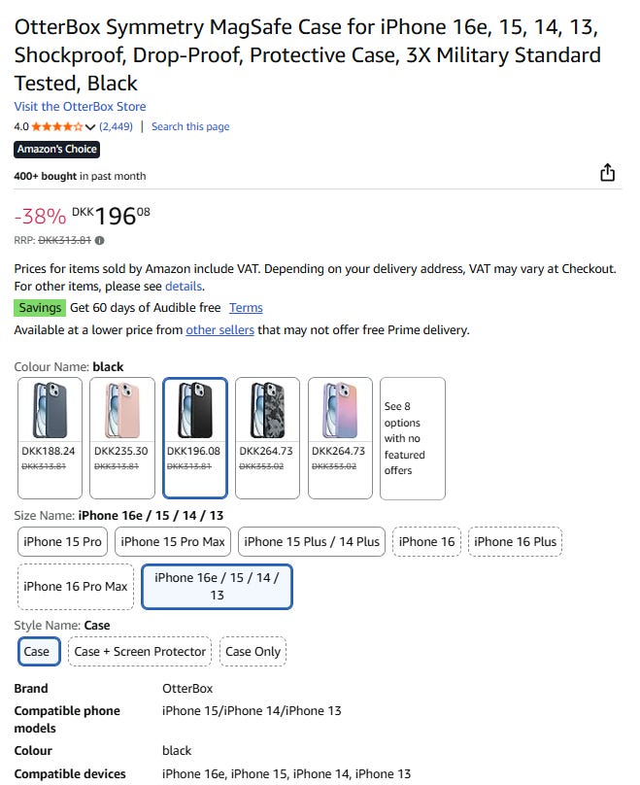This screenshot has height=785, width=640.
Task: Open the 2,449 ratings link
Action: (117, 126)
